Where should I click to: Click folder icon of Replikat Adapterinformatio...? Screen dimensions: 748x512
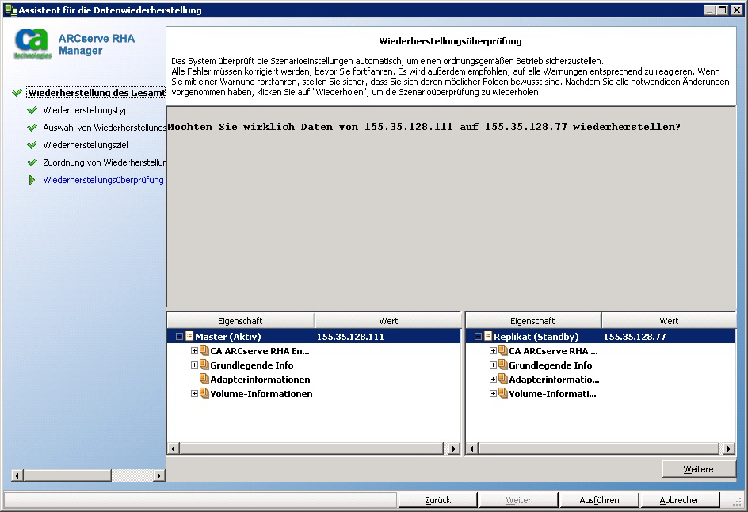pyautogui.click(x=503, y=380)
